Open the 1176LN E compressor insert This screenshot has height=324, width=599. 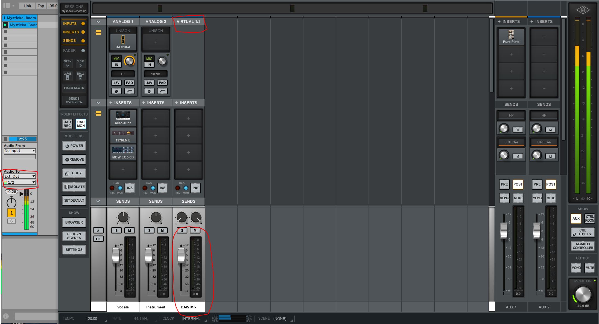click(123, 135)
